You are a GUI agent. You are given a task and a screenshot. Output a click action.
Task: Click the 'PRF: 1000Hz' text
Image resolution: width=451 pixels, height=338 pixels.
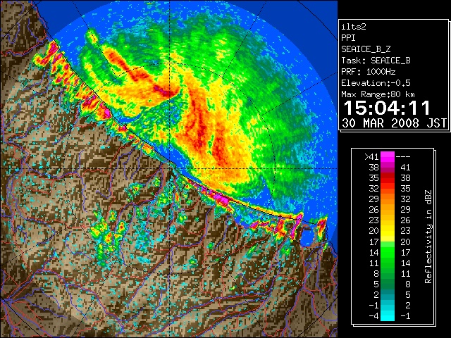tap(369, 72)
